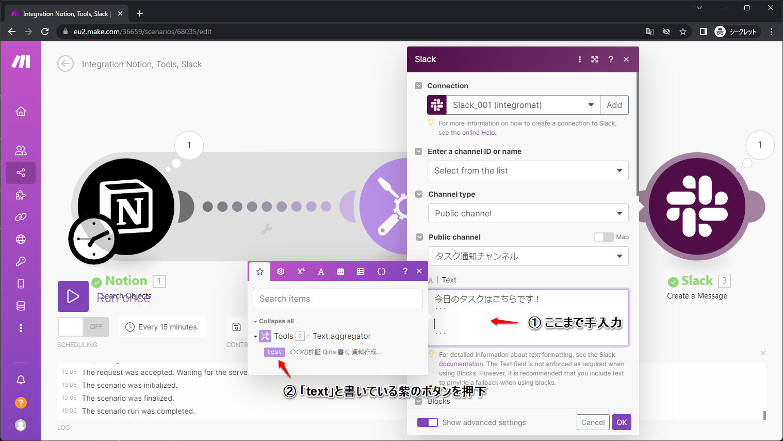Click the Notion clock schedule icon

tap(94, 239)
